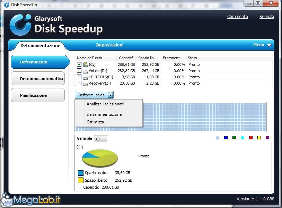This screenshot has width=282, height=208.
Task: Click the C: drive Windows icon
Action: [x=85, y=64]
